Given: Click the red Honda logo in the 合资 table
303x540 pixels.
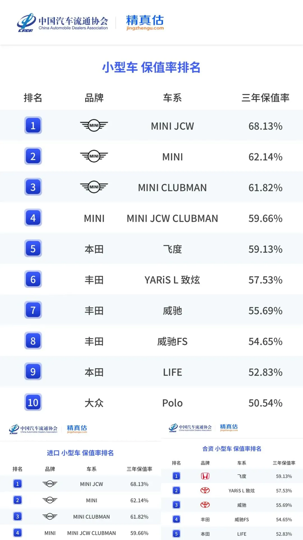Looking at the screenshot, I should pos(205,476).
